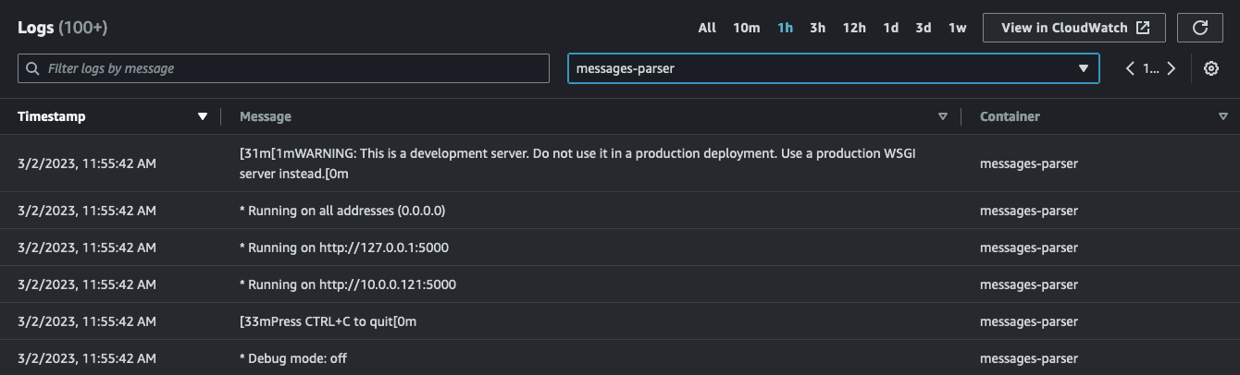This screenshot has height=375, width=1240.
Task: Open Message column filter triangle
Action: (943, 117)
